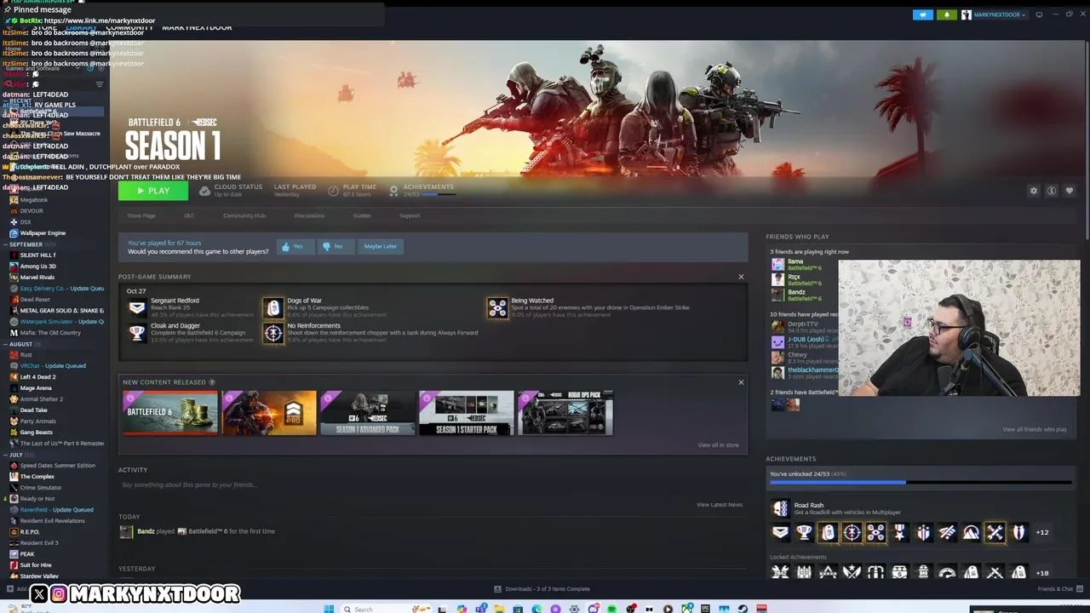This screenshot has height=613, width=1090.
Task: Open the Season 1 Starter Pack thumbnail
Action: pos(466,413)
